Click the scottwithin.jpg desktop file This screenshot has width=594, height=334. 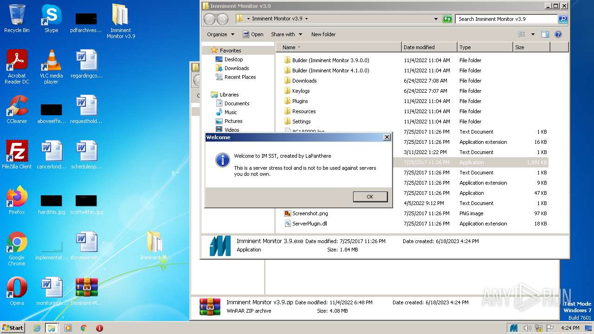tap(86, 205)
